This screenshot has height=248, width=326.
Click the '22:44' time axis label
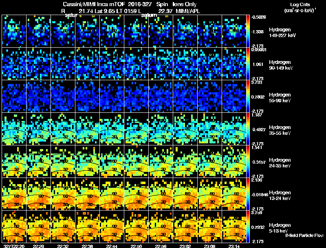tap(112, 246)
